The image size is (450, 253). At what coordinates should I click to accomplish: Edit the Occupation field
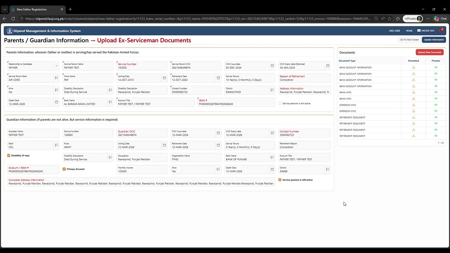(142, 157)
